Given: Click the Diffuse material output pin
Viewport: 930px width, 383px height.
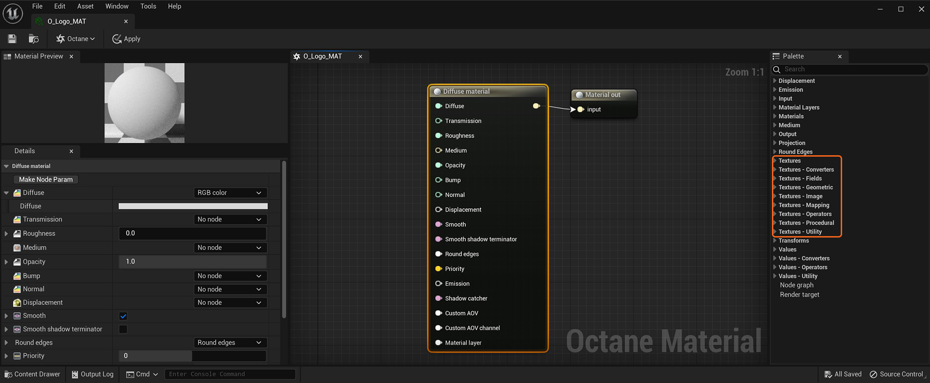Looking at the screenshot, I should click(536, 106).
